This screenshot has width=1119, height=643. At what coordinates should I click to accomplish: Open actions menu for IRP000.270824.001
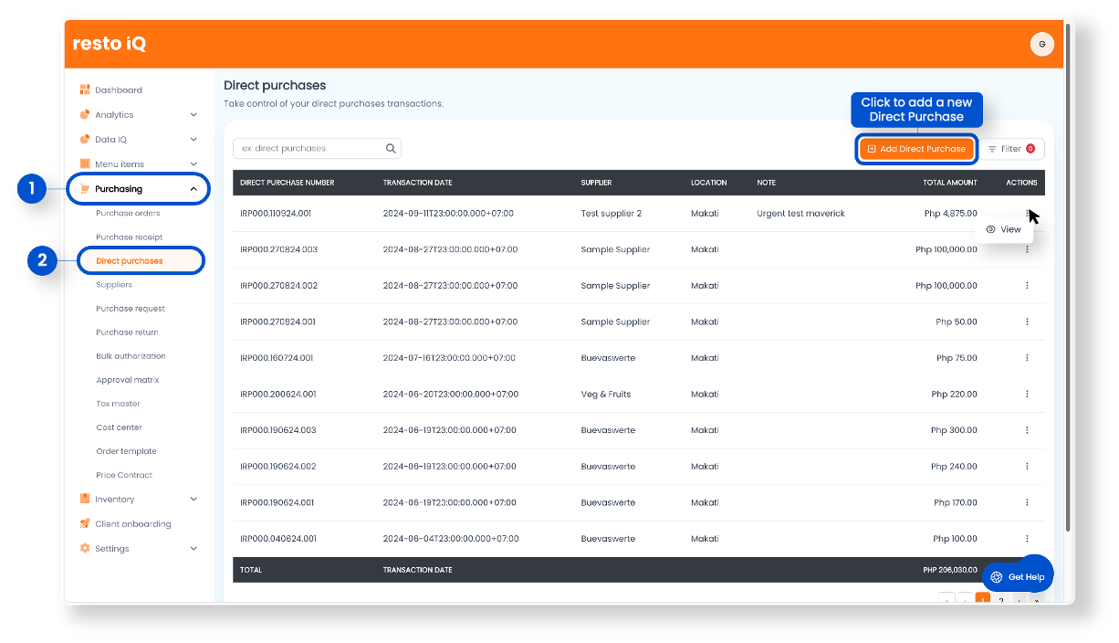tap(1027, 321)
